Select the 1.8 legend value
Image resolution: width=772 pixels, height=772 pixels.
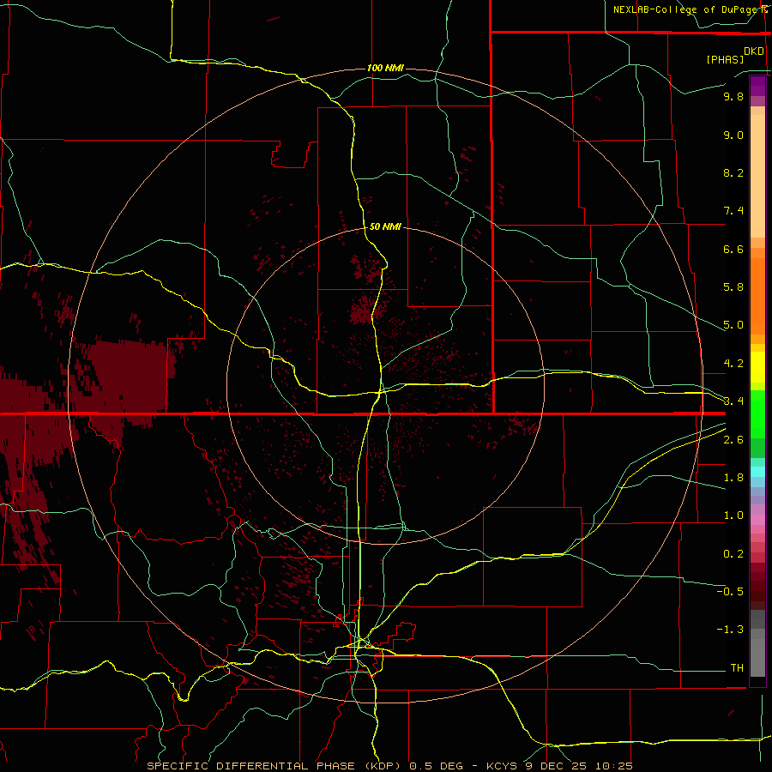pyautogui.click(x=733, y=478)
